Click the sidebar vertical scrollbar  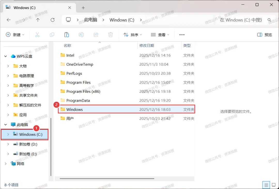coord(51,147)
